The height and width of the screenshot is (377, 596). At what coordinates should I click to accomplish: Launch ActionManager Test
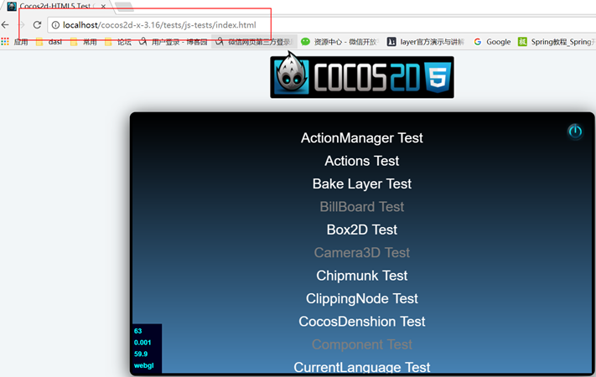362,138
